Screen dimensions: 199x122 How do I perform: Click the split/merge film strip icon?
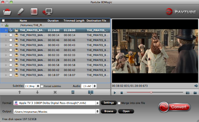pos(91,92)
